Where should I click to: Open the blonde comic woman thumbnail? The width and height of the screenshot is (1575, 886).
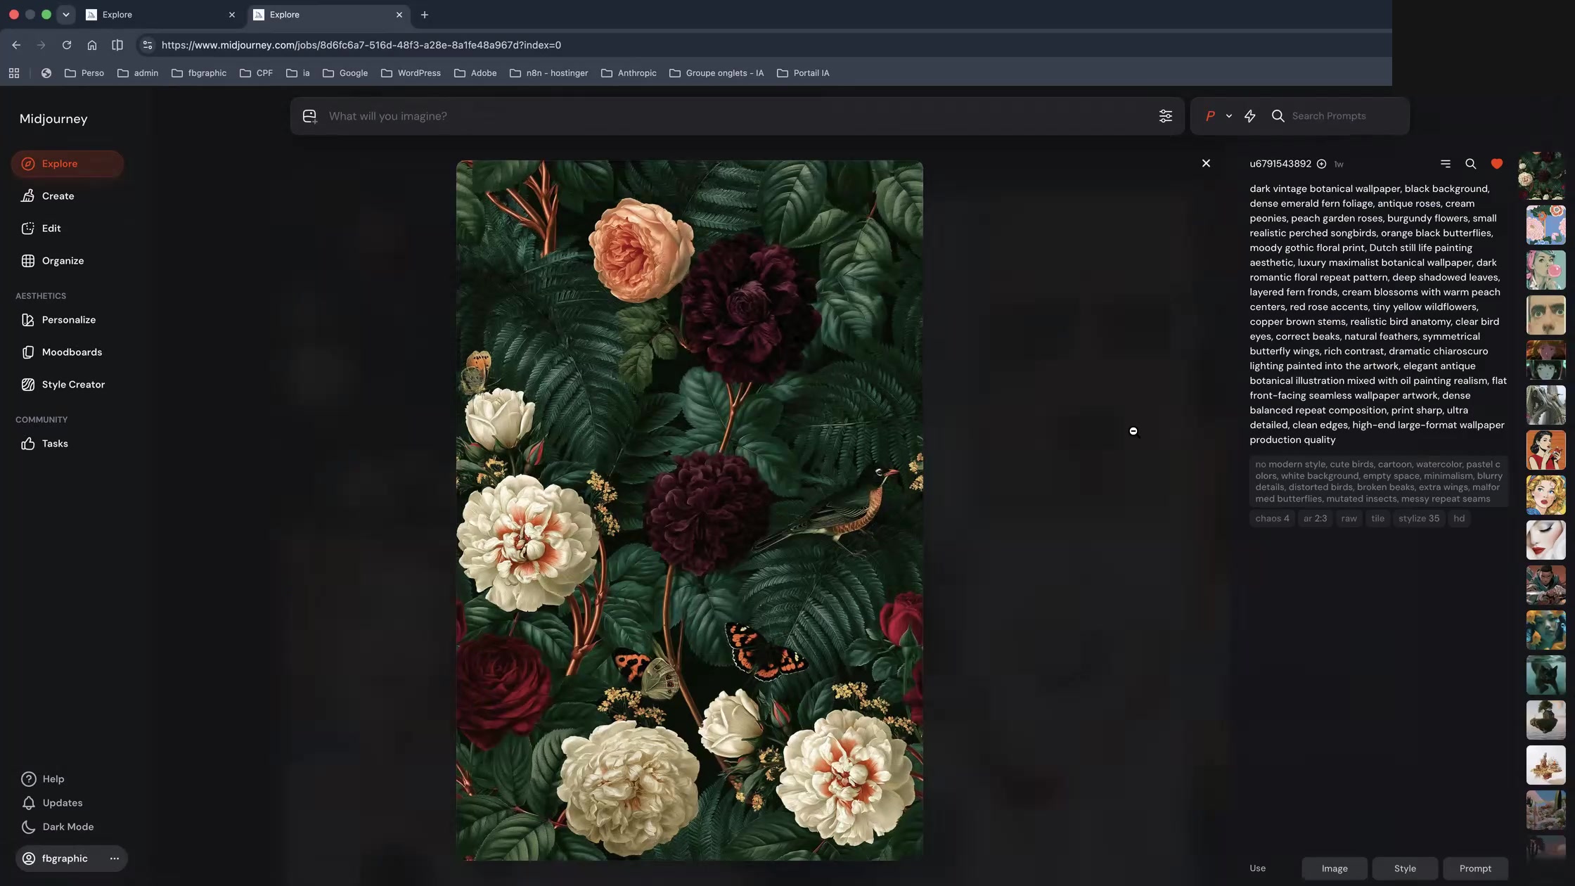tap(1545, 495)
